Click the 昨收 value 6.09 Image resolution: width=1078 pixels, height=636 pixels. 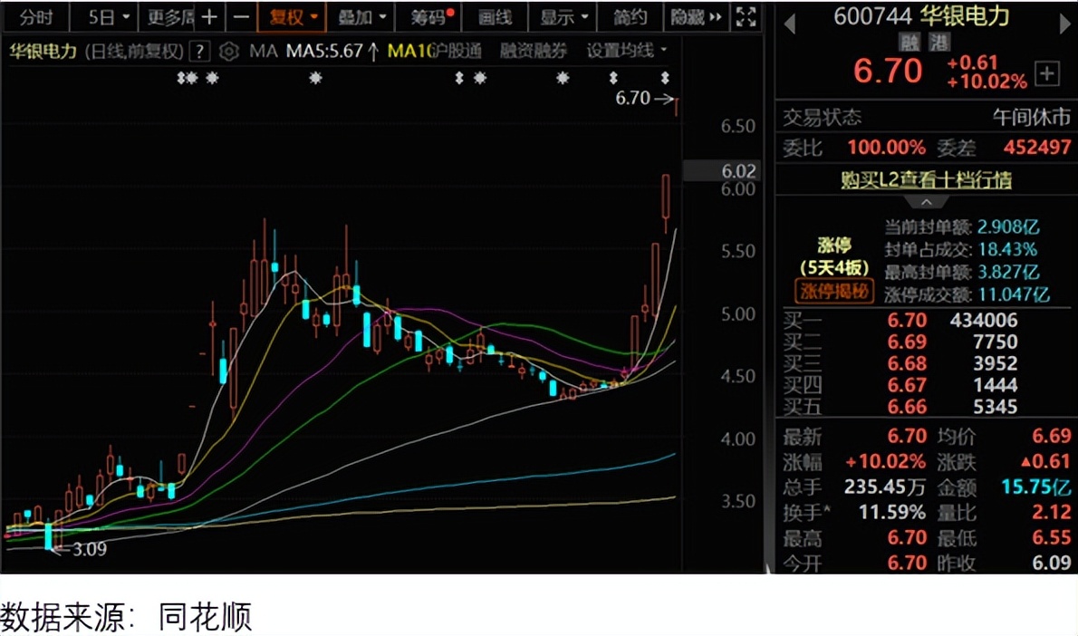click(1051, 564)
